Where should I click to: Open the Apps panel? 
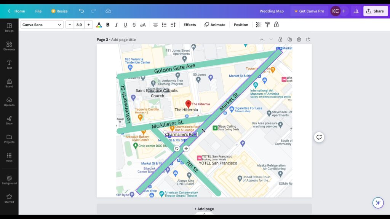[9, 157]
